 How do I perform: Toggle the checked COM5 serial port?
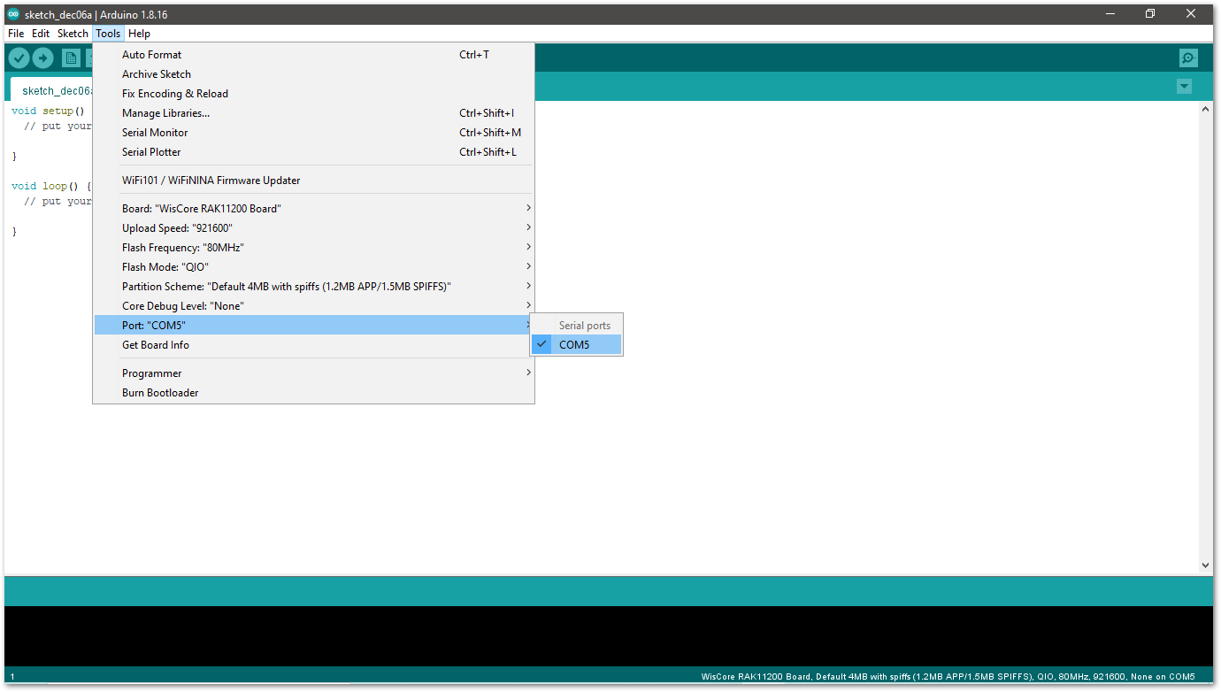pyautogui.click(x=576, y=345)
